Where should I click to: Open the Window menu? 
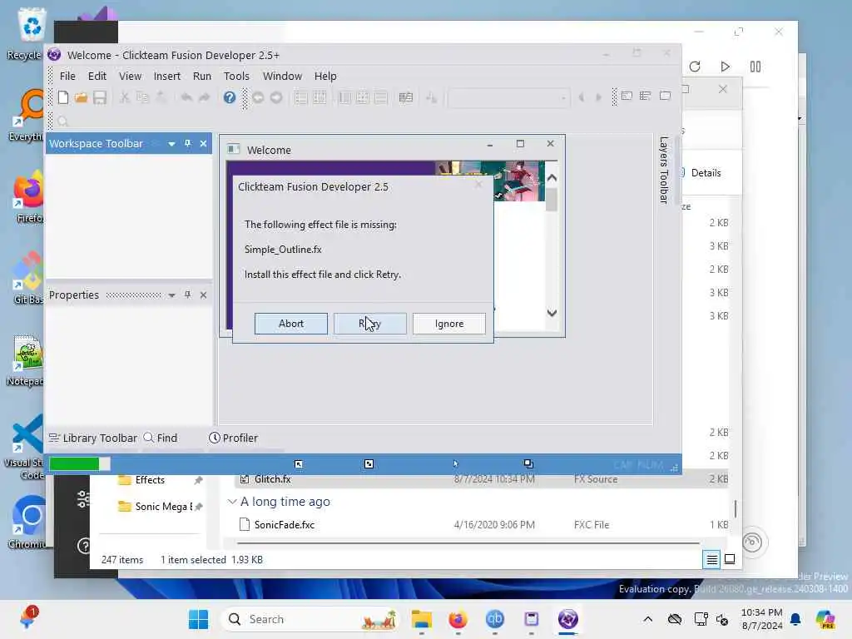pos(282,76)
